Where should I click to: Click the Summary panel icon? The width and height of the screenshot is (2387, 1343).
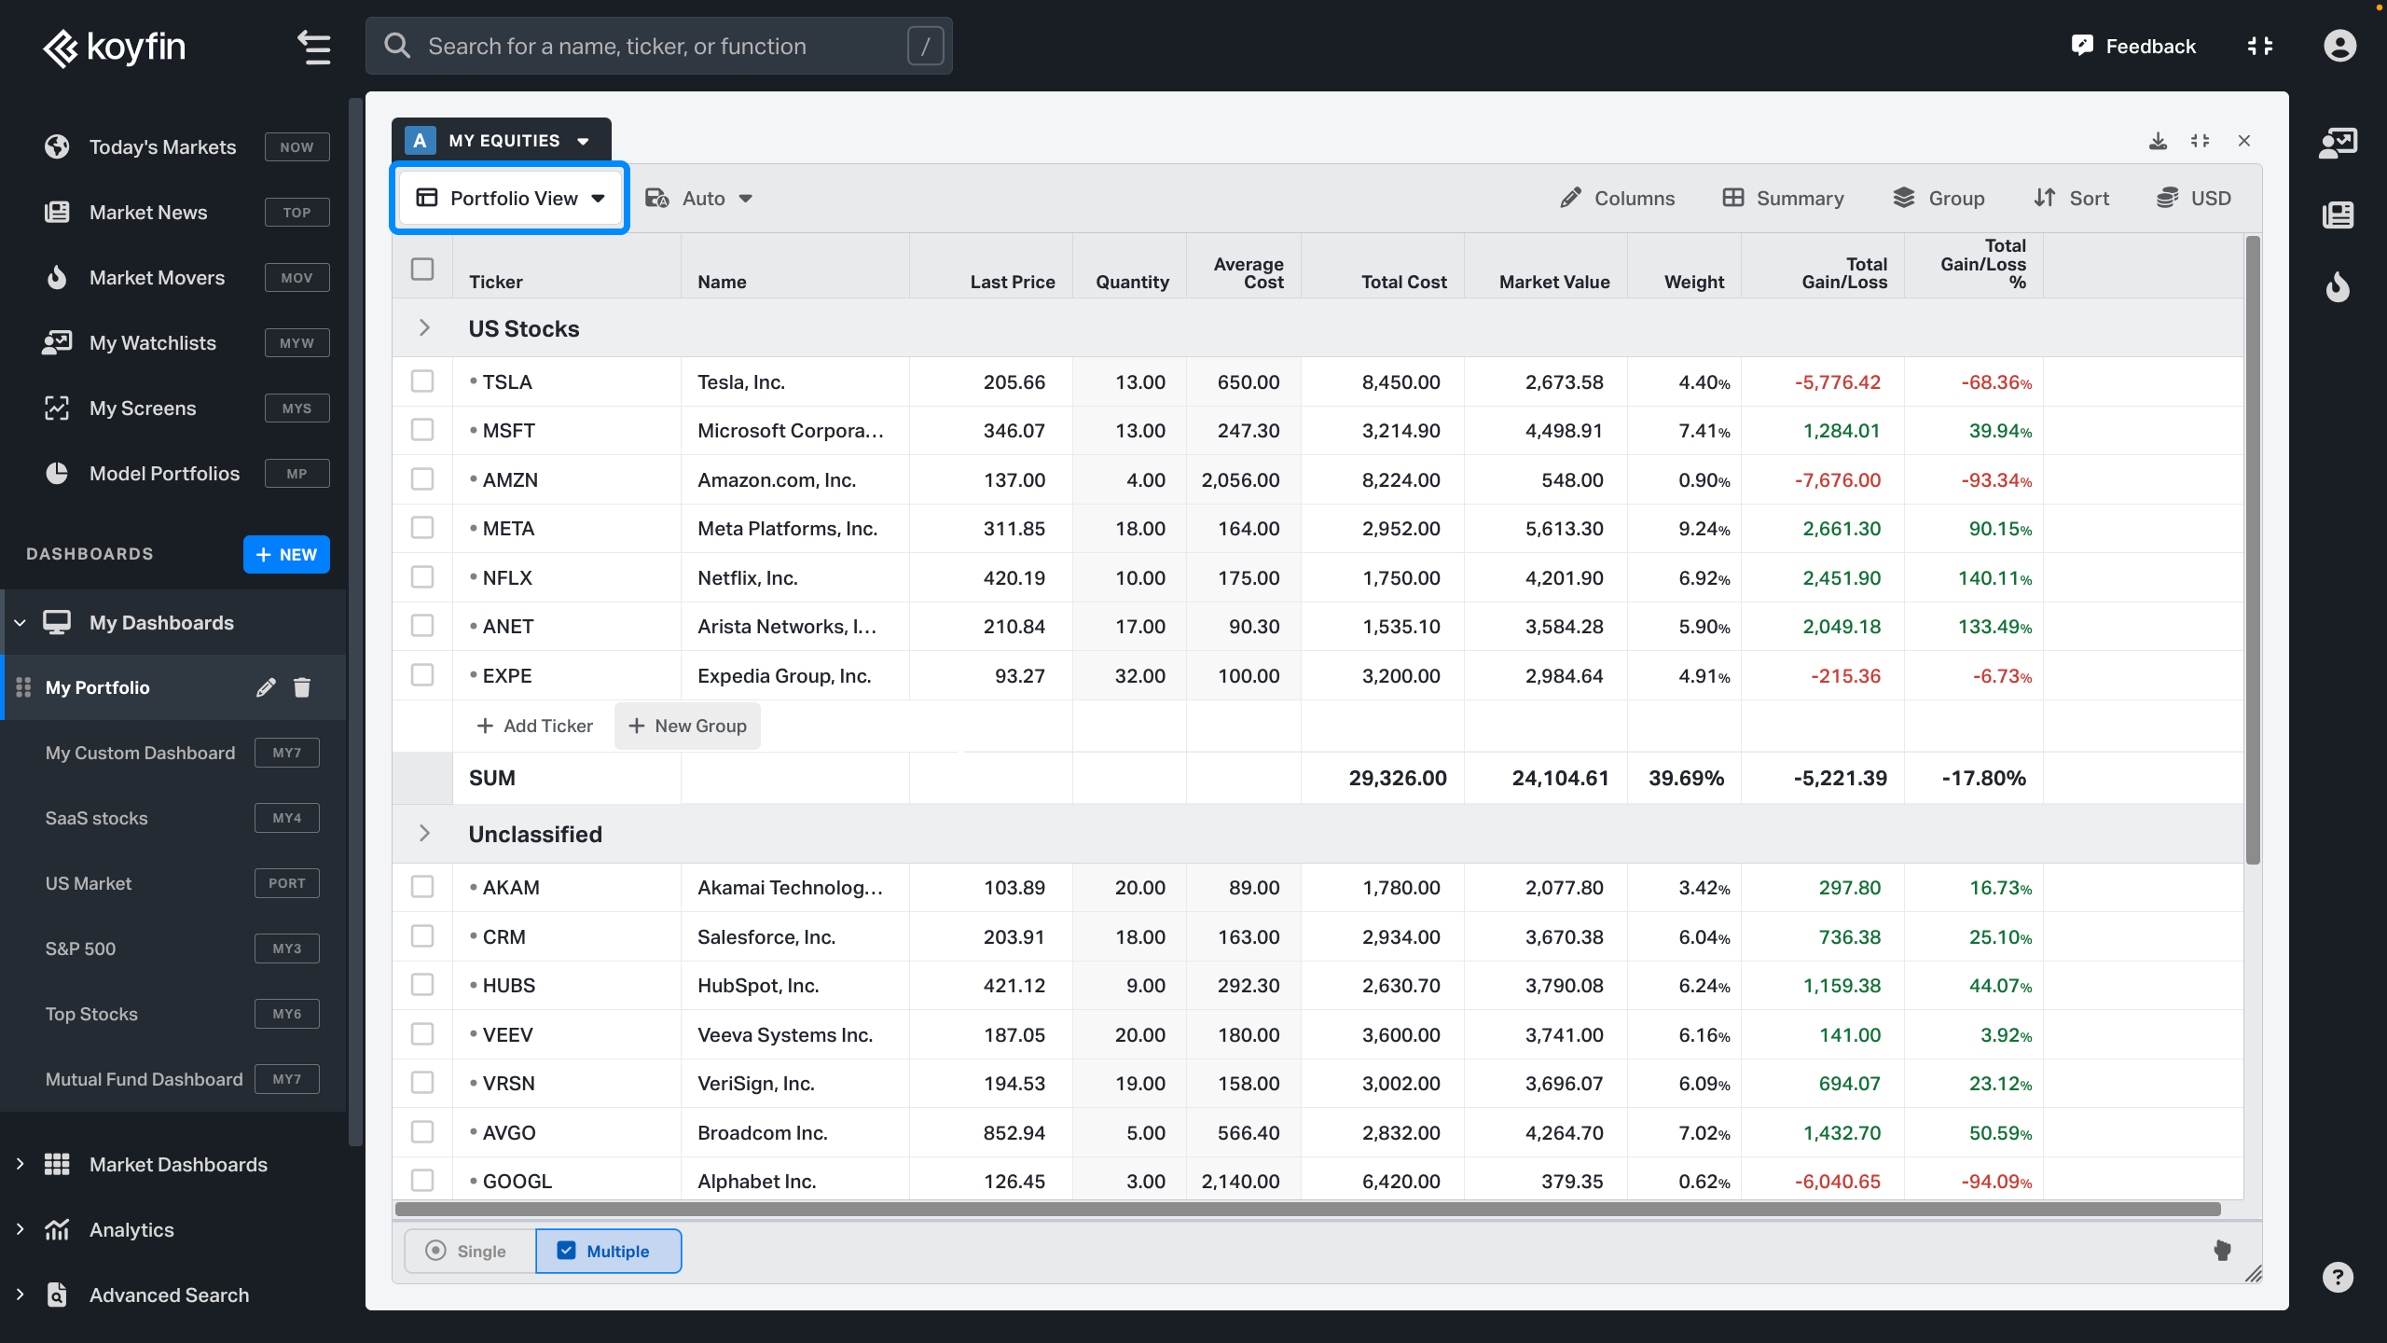click(x=1734, y=197)
